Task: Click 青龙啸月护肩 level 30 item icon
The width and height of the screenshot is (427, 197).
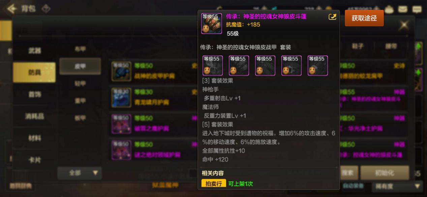Action: tap(121, 97)
